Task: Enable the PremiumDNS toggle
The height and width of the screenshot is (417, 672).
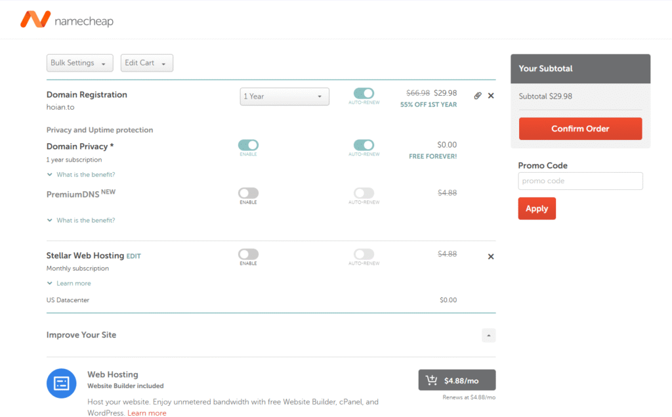Action: click(248, 193)
